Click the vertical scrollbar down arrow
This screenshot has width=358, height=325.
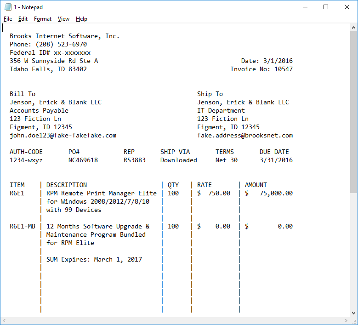(x=354, y=313)
